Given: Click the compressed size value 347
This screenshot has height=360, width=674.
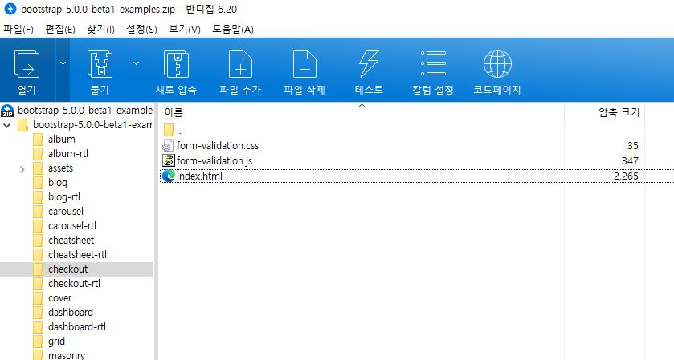Looking at the screenshot, I should pos(630,160).
